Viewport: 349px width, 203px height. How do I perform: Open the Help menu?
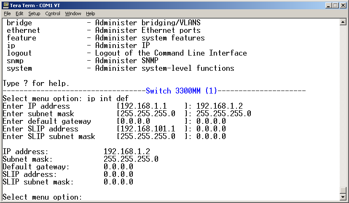pos(91,13)
